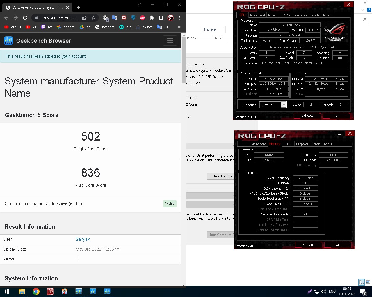Open Mainboard tab in lower CPU-Z window
Image resolution: width=372 pixels, height=297 pixels.
pyautogui.click(x=259, y=144)
